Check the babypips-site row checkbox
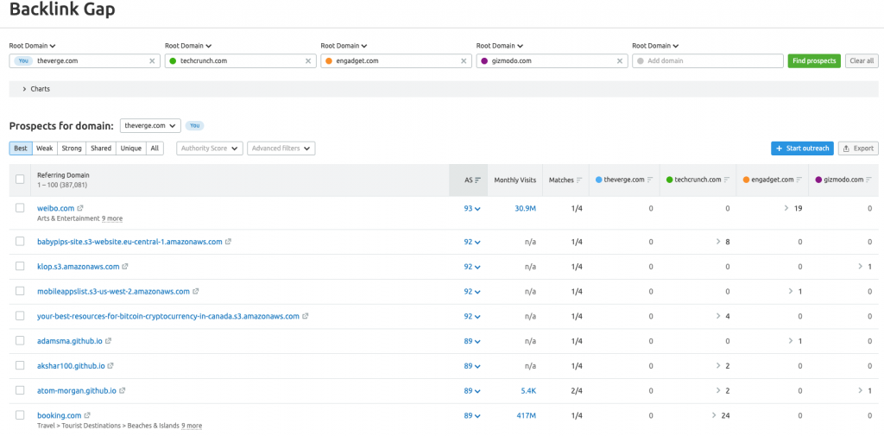884x436 pixels. tap(21, 242)
